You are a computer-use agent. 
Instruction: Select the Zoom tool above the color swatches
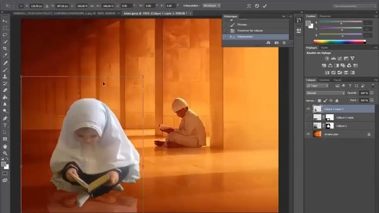pos(5,153)
